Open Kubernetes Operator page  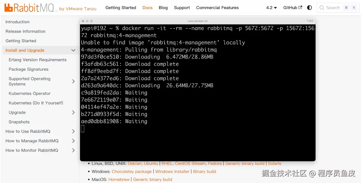tap(30, 93)
